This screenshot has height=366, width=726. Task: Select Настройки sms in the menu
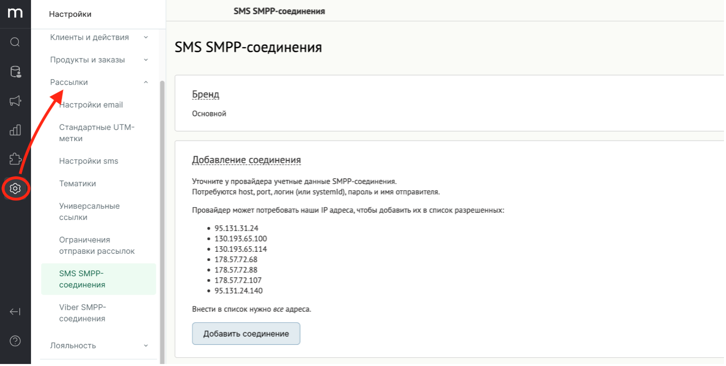[x=88, y=161]
